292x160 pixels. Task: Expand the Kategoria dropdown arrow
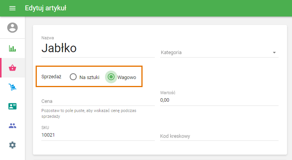click(274, 53)
